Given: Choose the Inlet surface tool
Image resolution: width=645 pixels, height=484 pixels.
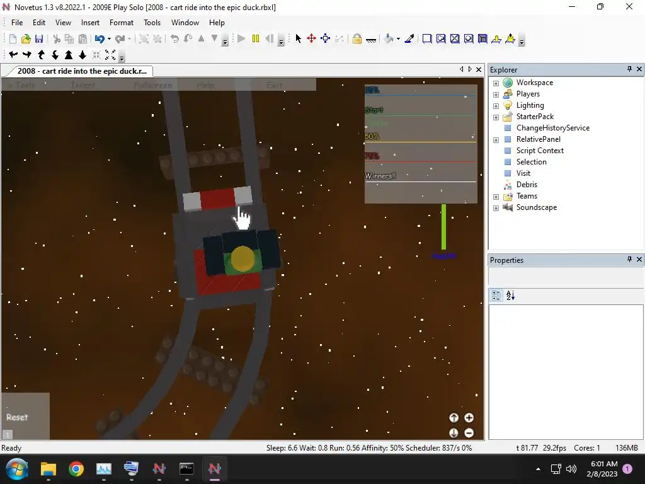Looking at the screenshot, I should pyautogui.click(x=482, y=38).
